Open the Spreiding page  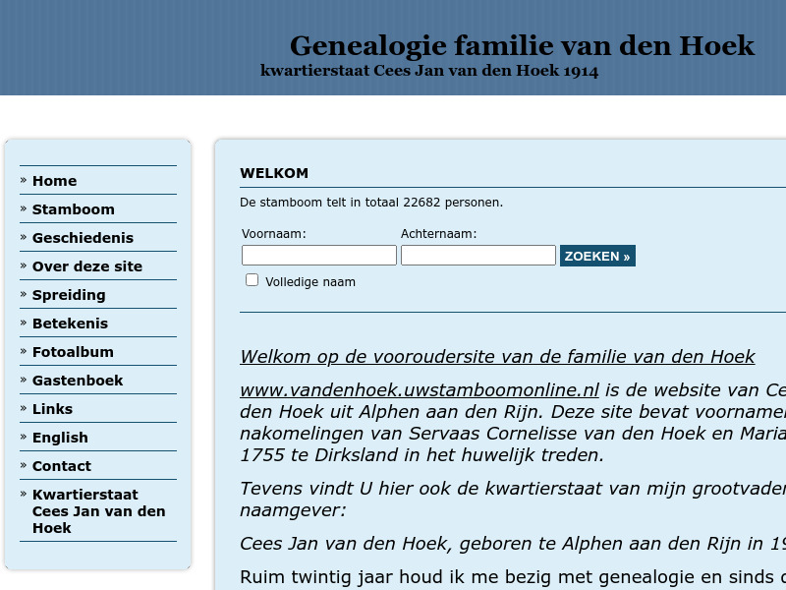69,295
